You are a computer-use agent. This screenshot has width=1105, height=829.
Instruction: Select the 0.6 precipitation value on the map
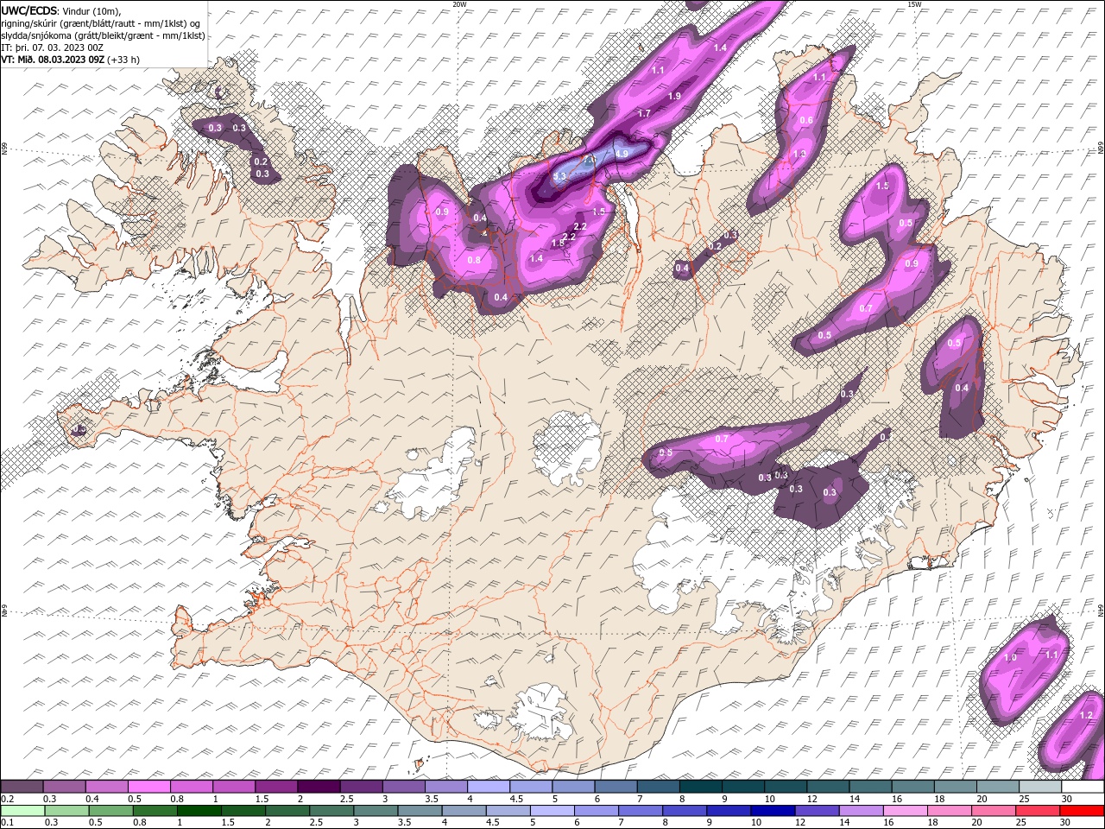(x=806, y=121)
